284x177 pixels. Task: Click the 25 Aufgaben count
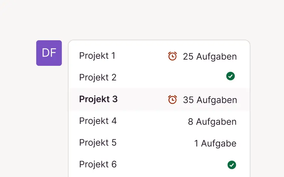coord(210,57)
